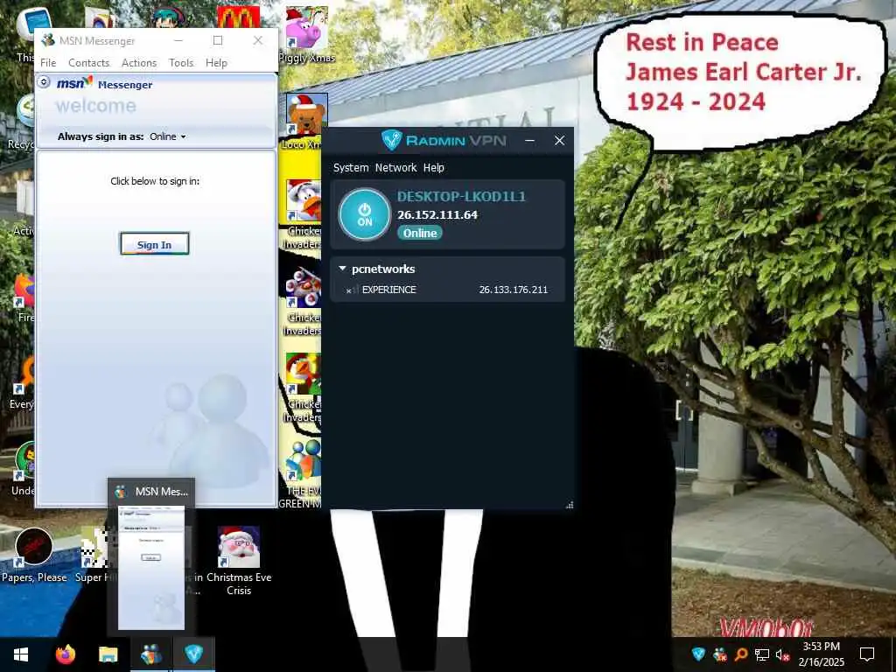Open the Help menu in MSN Messenger
This screenshot has height=672, width=896.
click(x=216, y=63)
